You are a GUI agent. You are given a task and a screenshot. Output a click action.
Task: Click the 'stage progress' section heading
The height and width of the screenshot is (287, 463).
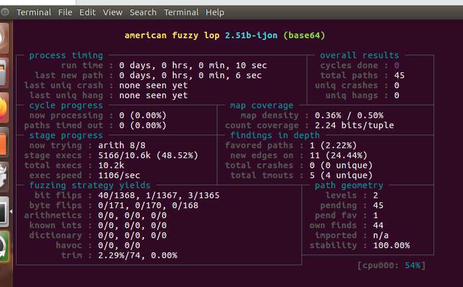66,135
